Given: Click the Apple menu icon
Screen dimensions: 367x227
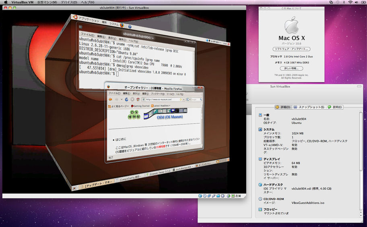Looking at the screenshot, I should pos(6,2).
